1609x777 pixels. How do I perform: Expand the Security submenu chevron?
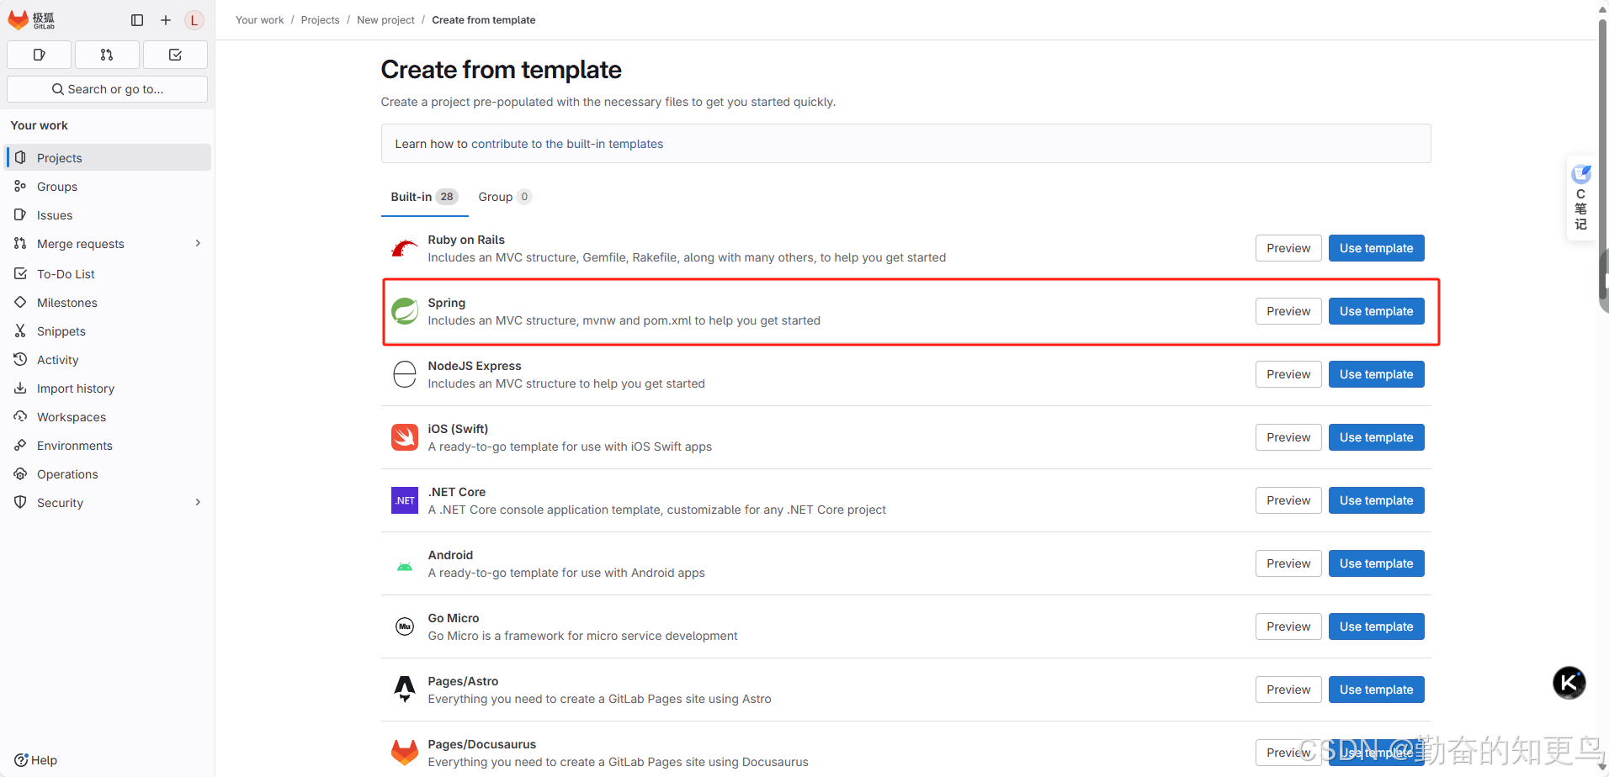(199, 502)
